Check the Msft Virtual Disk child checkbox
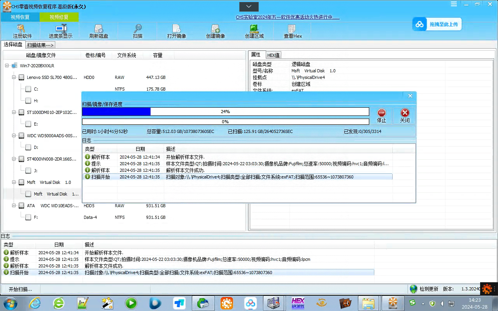The height and width of the screenshot is (311, 498). point(28,194)
